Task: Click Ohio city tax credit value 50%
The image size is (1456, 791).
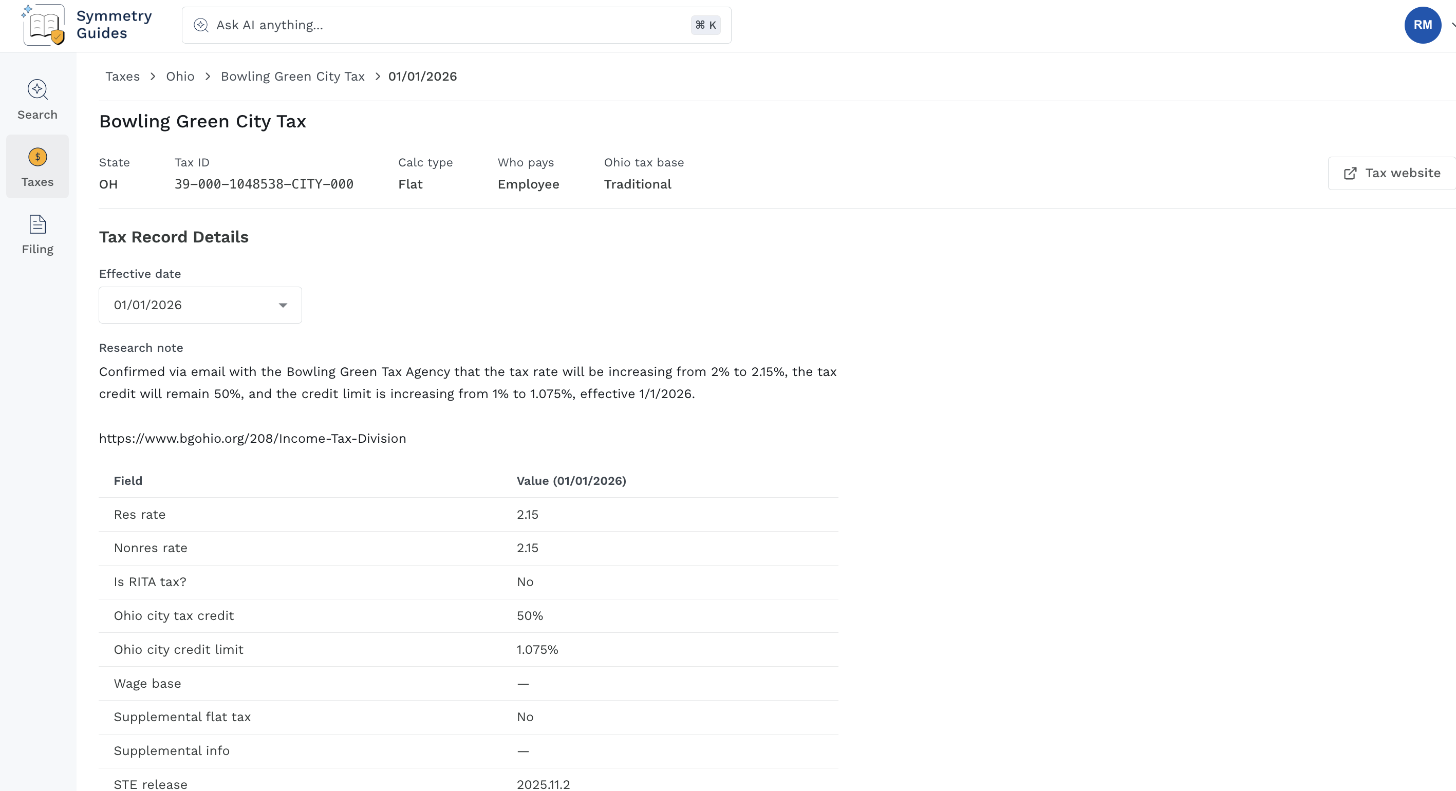Action: pyautogui.click(x=530, y=616)
